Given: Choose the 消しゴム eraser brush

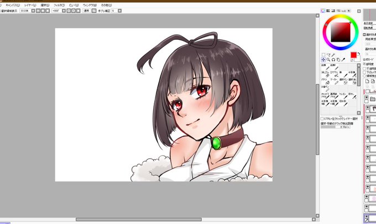Looking at the screenshot, I should coord(326,74).
